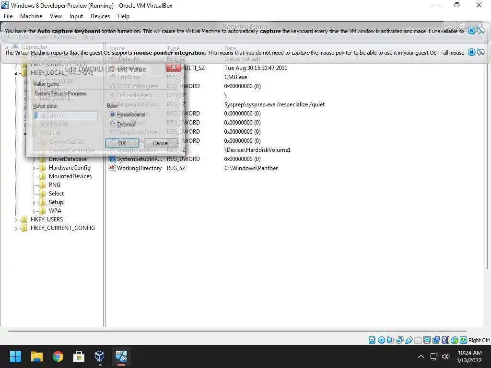Click the '\Device\HarddiskVolume1' data value
This screenshot has width=491, height=368.
pos(257,150)
